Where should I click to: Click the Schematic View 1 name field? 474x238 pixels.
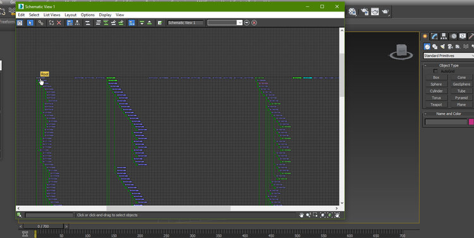pos(185,23)
